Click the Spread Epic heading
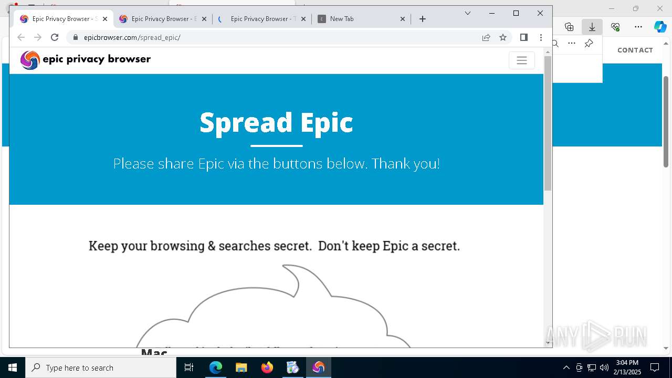Image resolution: width=672 pixels, height=378 pixels. tap(276, 122)
